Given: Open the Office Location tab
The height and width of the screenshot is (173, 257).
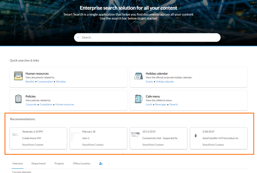Looking at the screenshot, I should pyautogui.click(x=81, y=164).
